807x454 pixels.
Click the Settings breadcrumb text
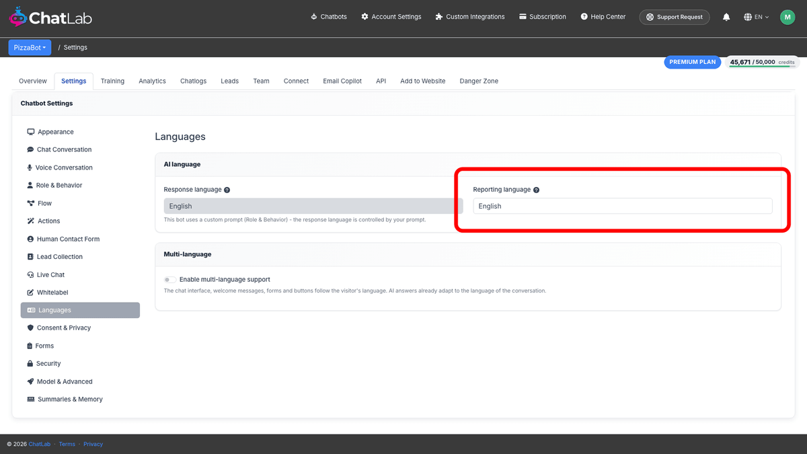(x=75, y=48)
